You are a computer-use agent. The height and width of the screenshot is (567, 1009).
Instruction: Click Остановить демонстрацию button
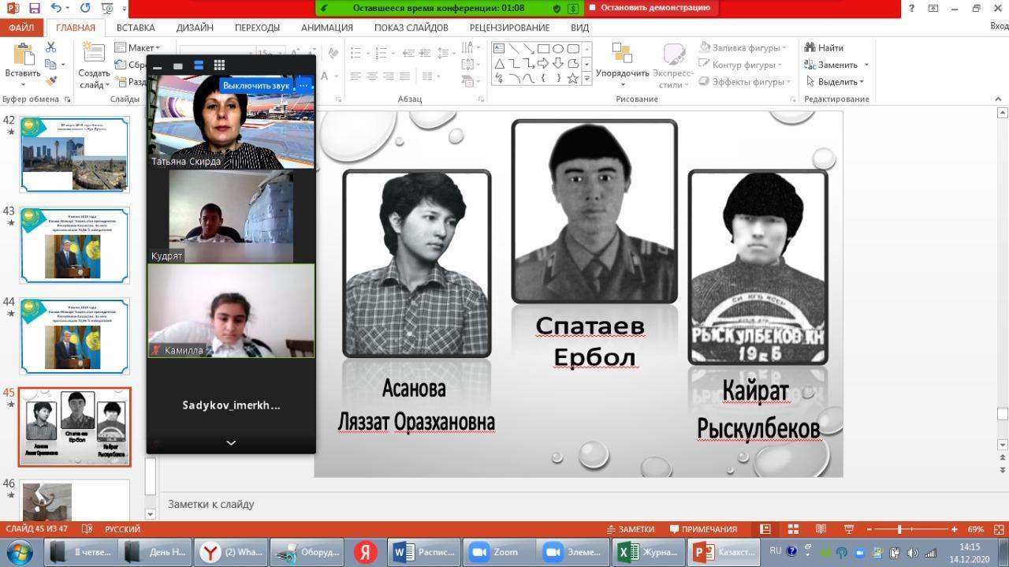point(654,8)
